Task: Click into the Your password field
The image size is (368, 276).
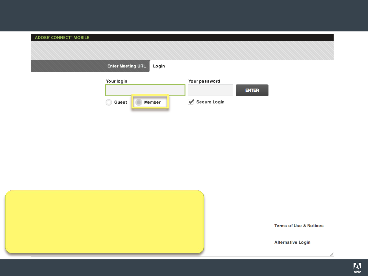Action: [x=210, y=90]
